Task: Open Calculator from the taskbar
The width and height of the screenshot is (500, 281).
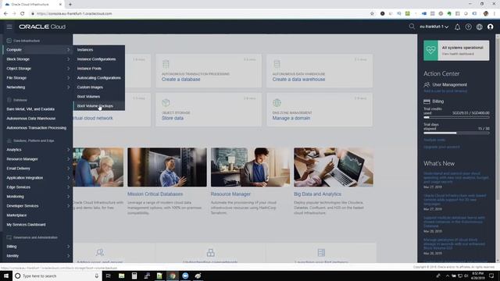Action: 134,276
